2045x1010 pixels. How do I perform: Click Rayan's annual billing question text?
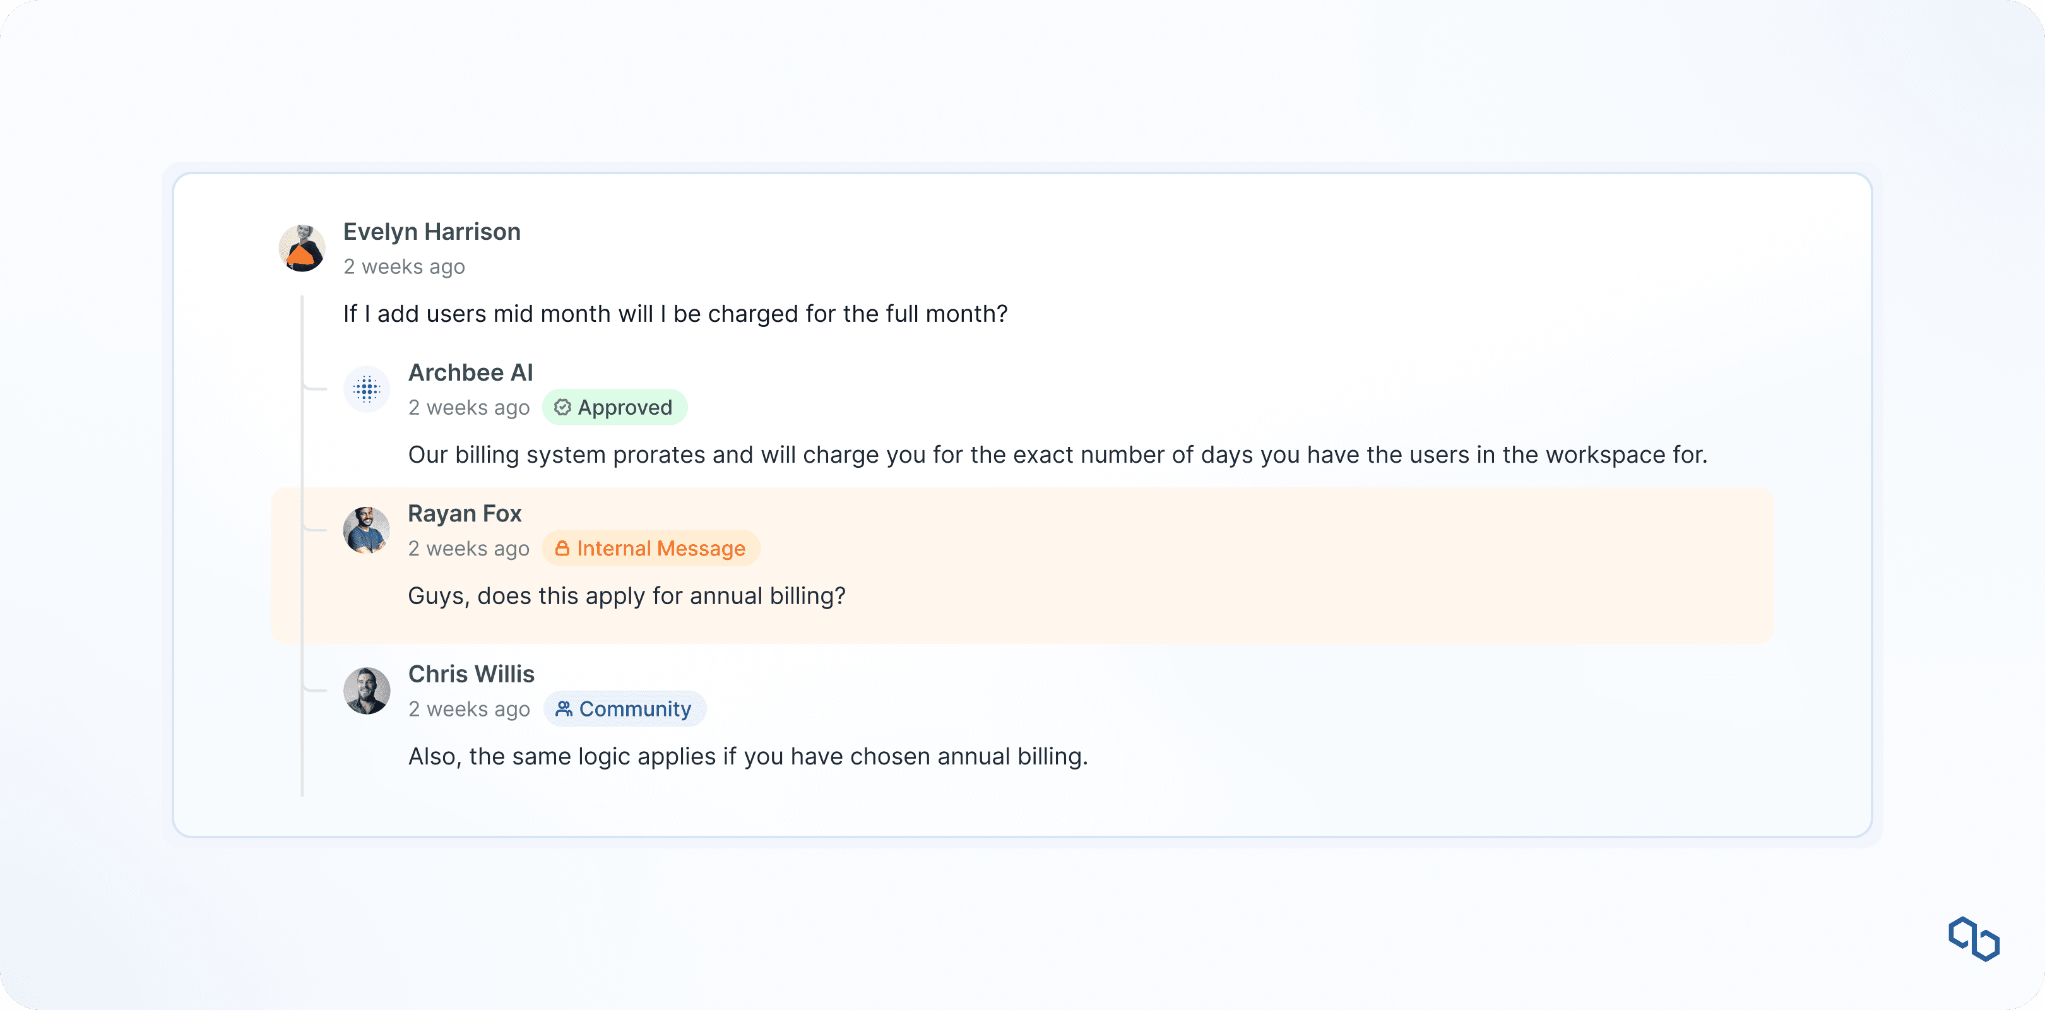pos(626,597)
